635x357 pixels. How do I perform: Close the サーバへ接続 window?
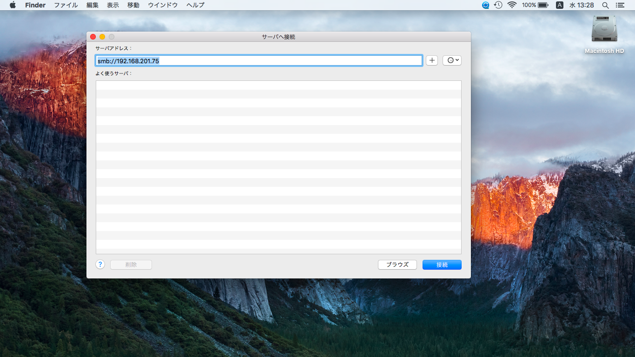[93, 37]
